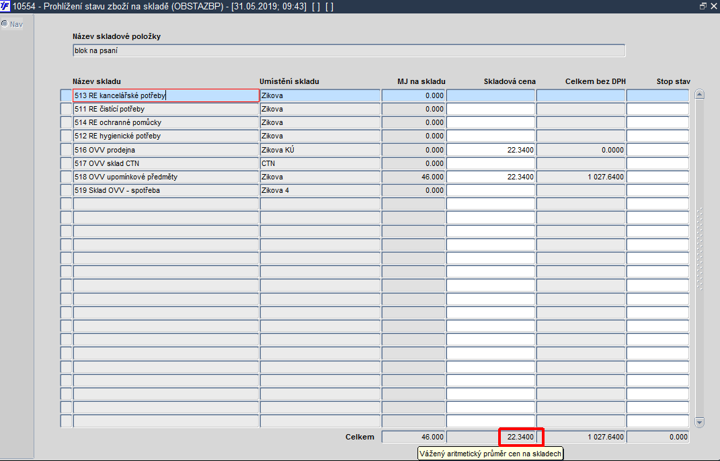
Task: Click quantity 0.000 in the 516 row
Action: (x=413, y=150)
